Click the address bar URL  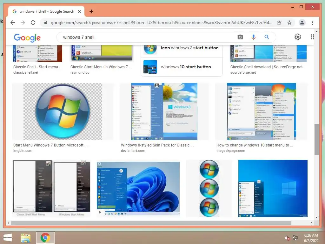coord(162,23)
